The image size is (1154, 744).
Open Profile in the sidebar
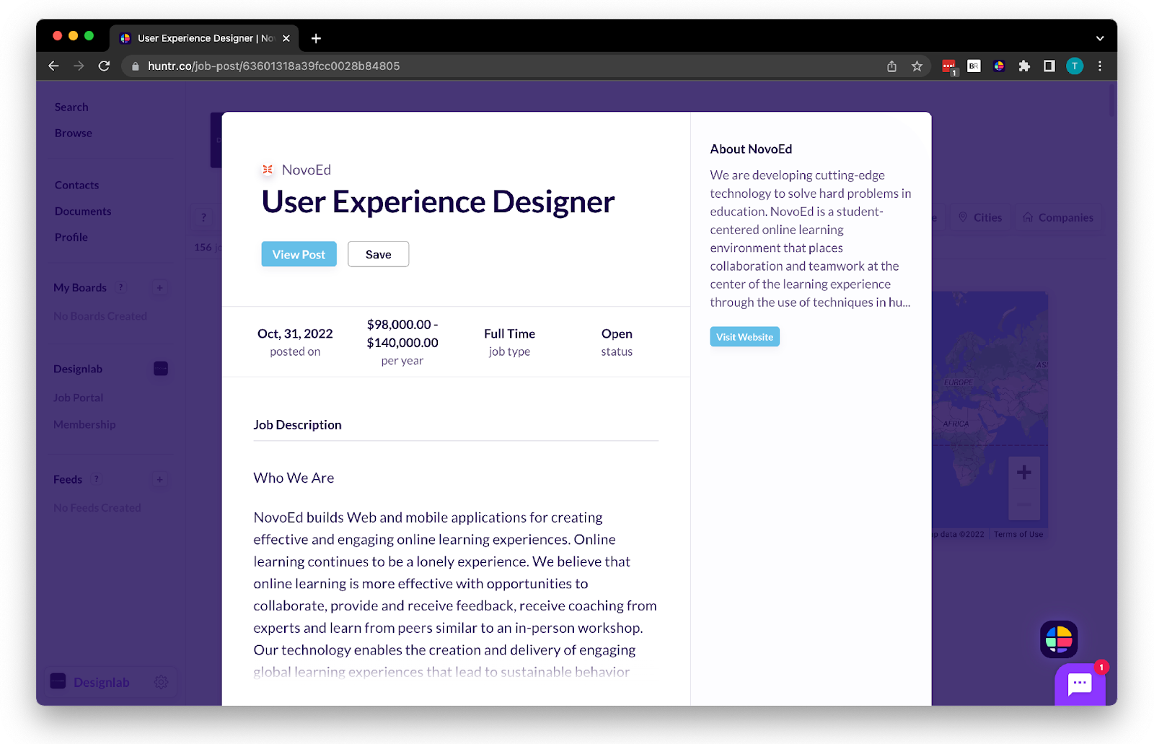pyautogui.click(x=71, y=237)
